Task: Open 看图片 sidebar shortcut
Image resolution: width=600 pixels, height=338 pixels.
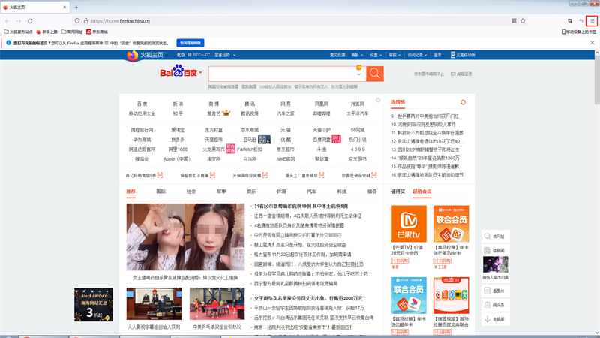Action: pyautogui.click(x=495, y=291)
